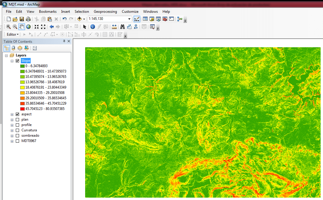Viewport: 323px width, 200px height.
Task: Open the Bookmarks menu
Action: click(48, 12)
